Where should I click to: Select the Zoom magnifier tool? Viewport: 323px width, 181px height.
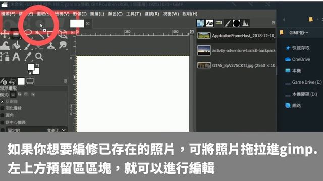click(x=39, y=57)
